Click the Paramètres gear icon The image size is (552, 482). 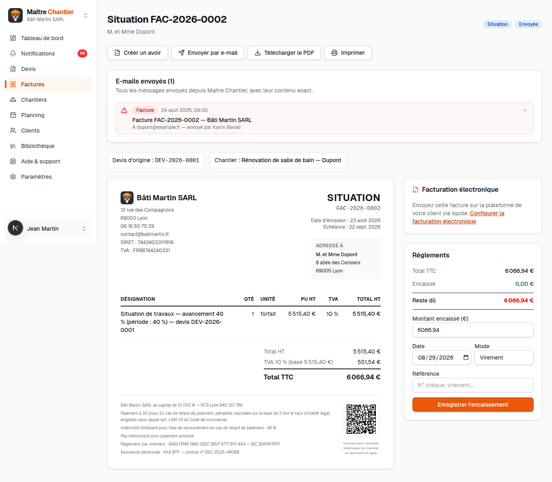pyautogui.click(x=13, y=177)
